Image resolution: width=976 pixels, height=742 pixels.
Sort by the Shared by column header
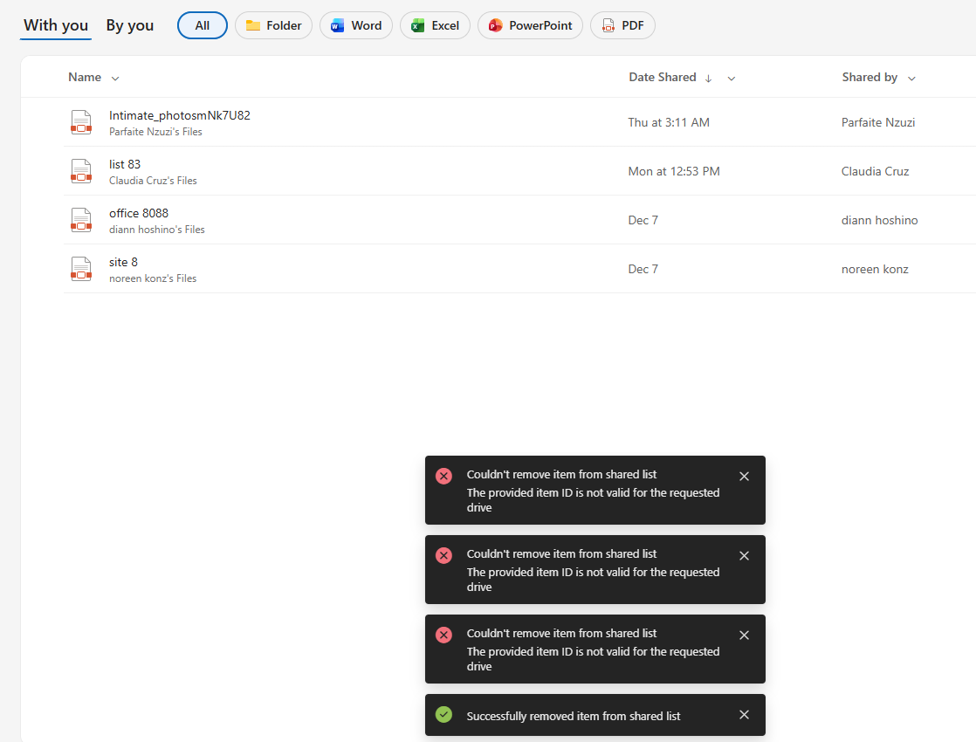[869, 77]
